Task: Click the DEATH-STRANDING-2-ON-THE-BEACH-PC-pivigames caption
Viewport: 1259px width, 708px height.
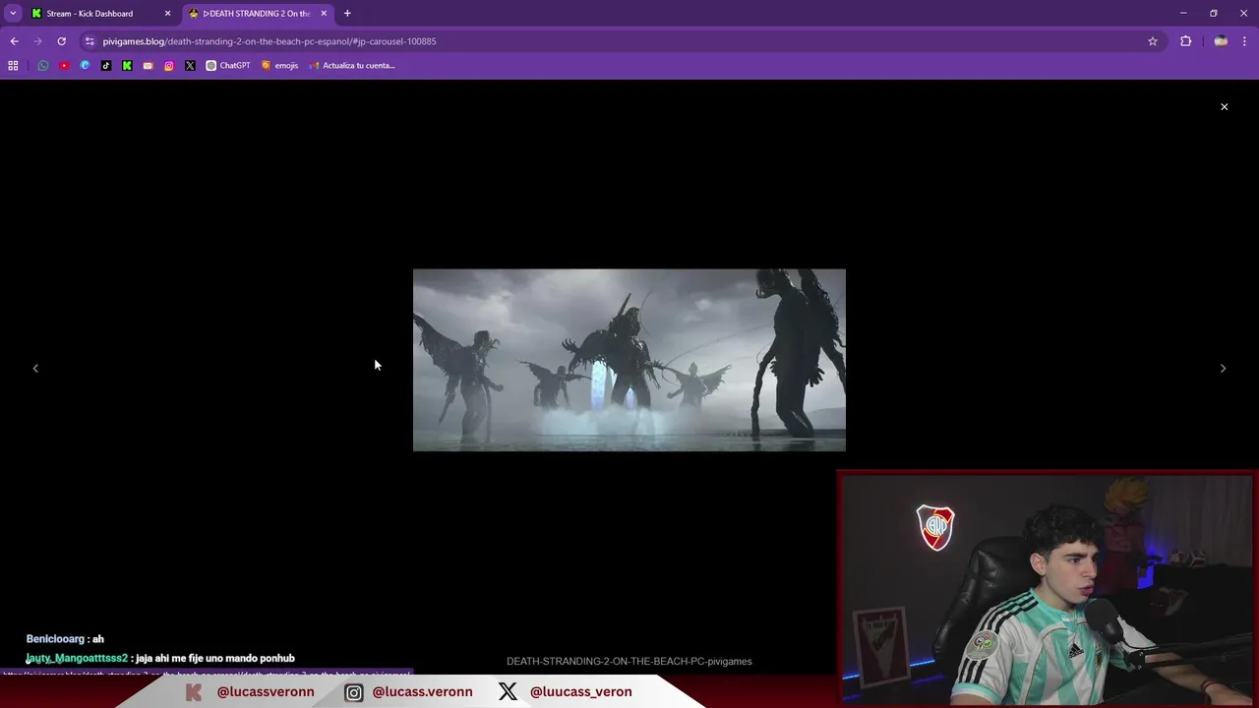Action: [629, 661]
